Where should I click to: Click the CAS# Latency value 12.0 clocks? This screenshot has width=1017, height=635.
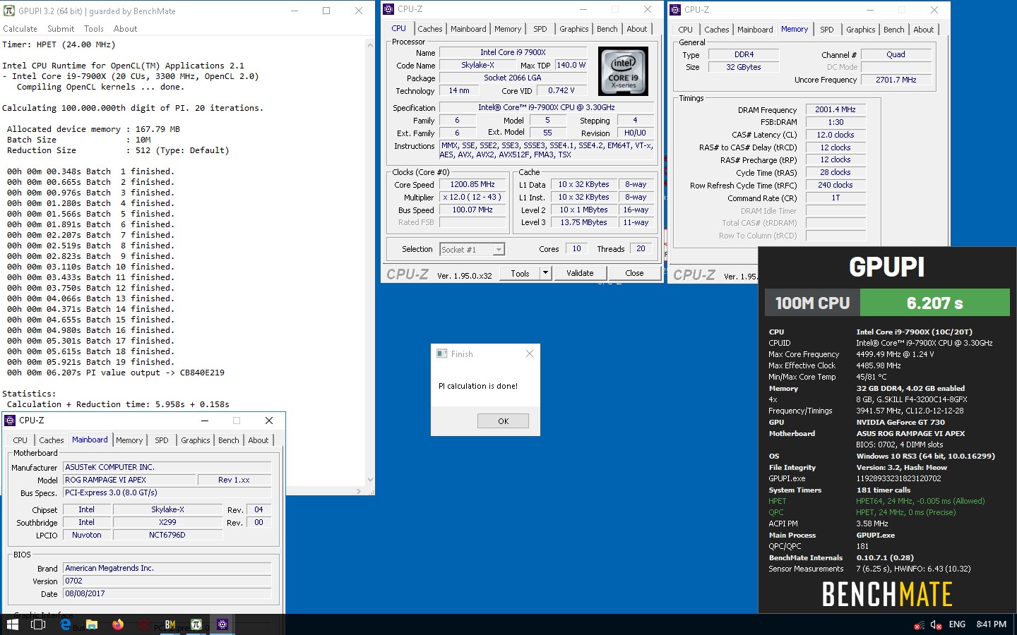835,135
